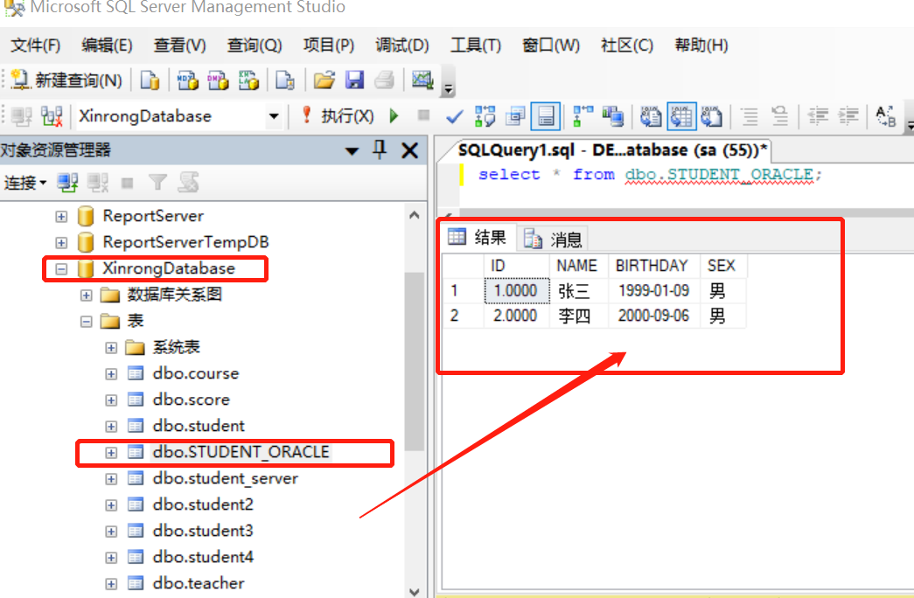Click the Open File folder icon

pos(324,80)
